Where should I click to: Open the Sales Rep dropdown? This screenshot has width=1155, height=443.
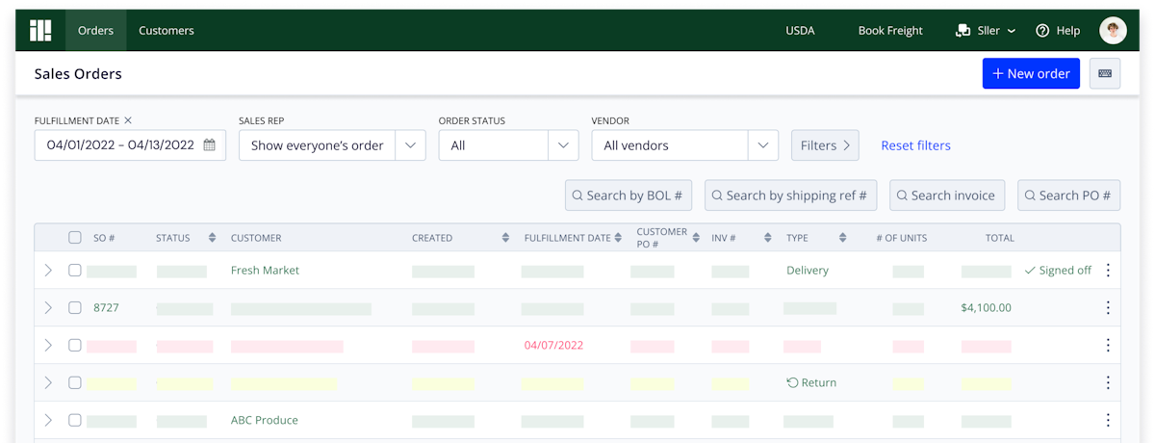tap(332, 145)
